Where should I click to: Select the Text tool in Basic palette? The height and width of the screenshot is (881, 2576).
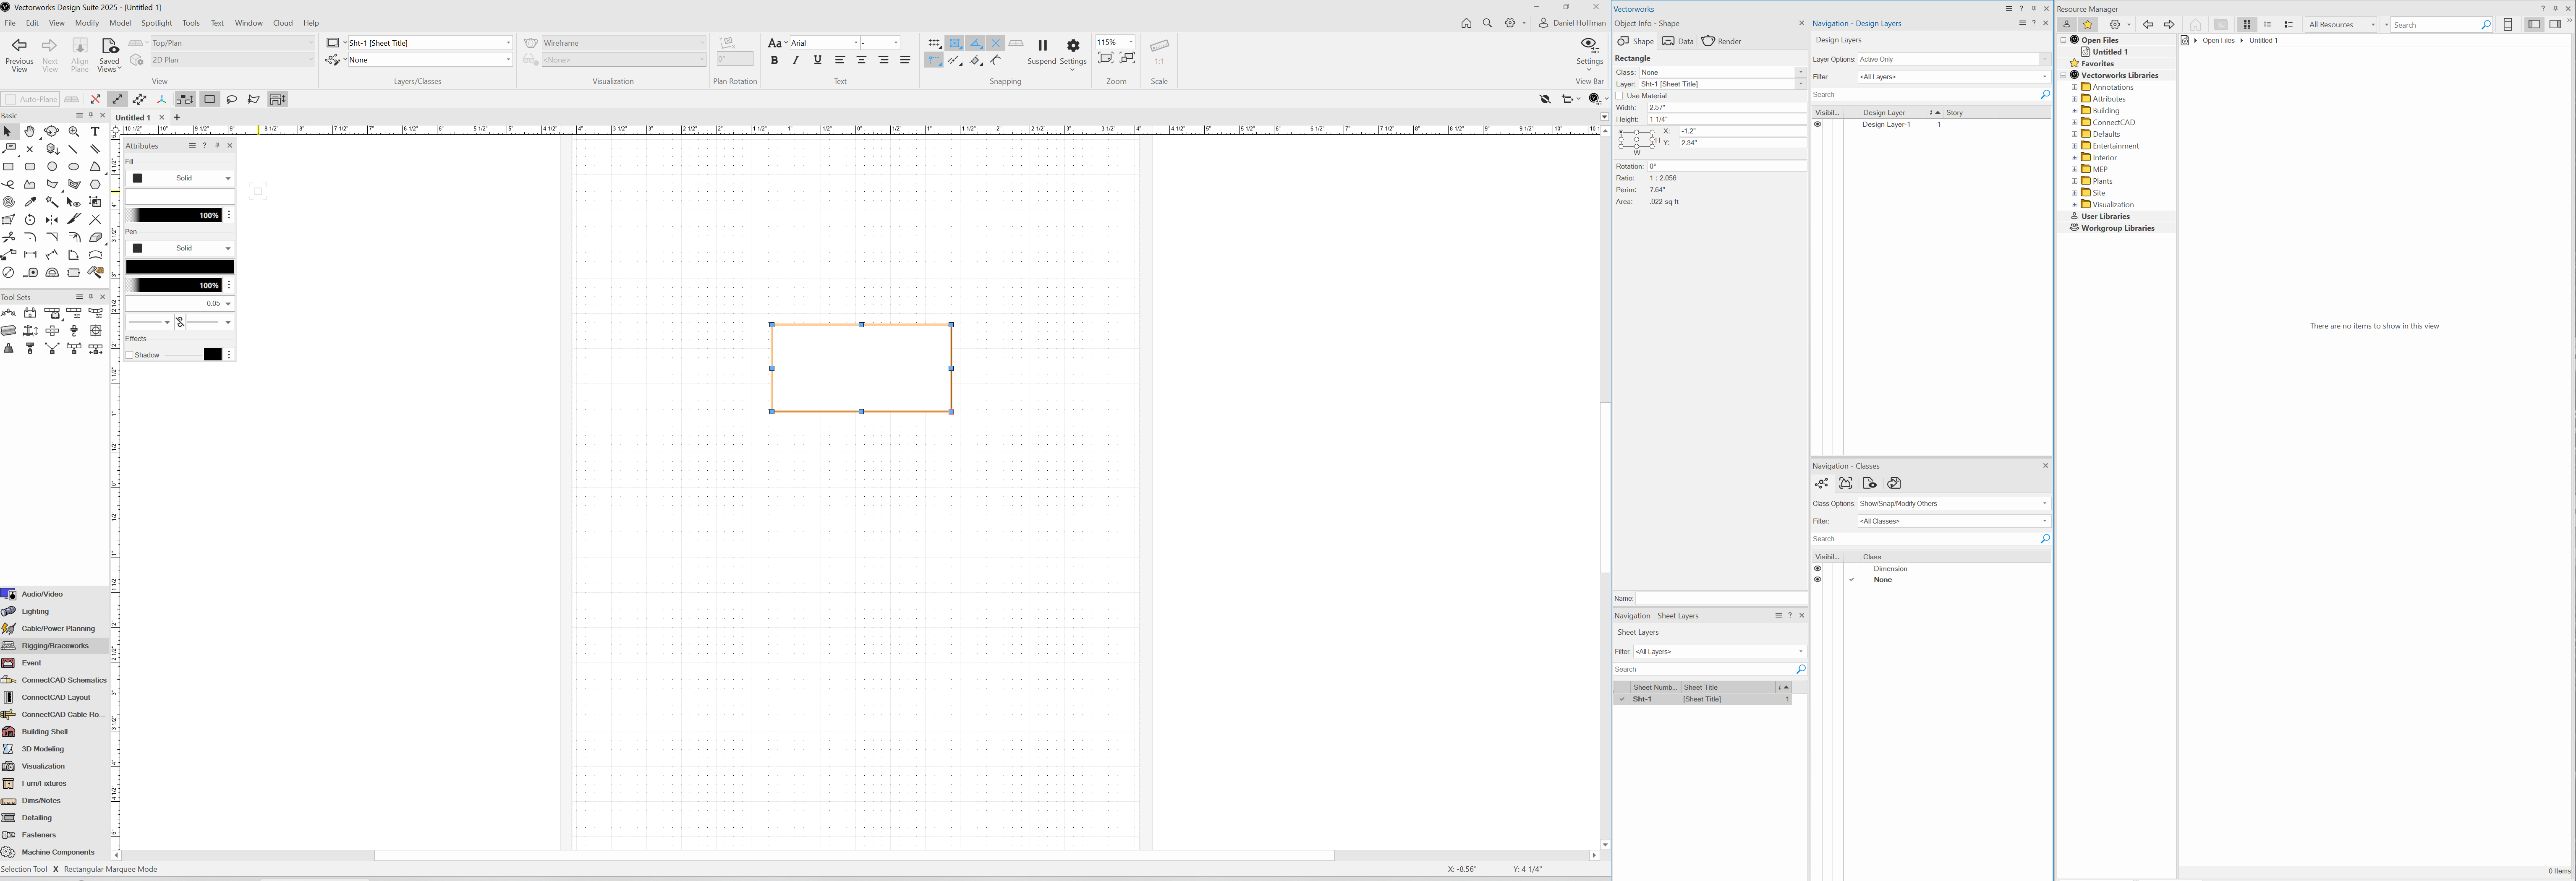(95, 131)
